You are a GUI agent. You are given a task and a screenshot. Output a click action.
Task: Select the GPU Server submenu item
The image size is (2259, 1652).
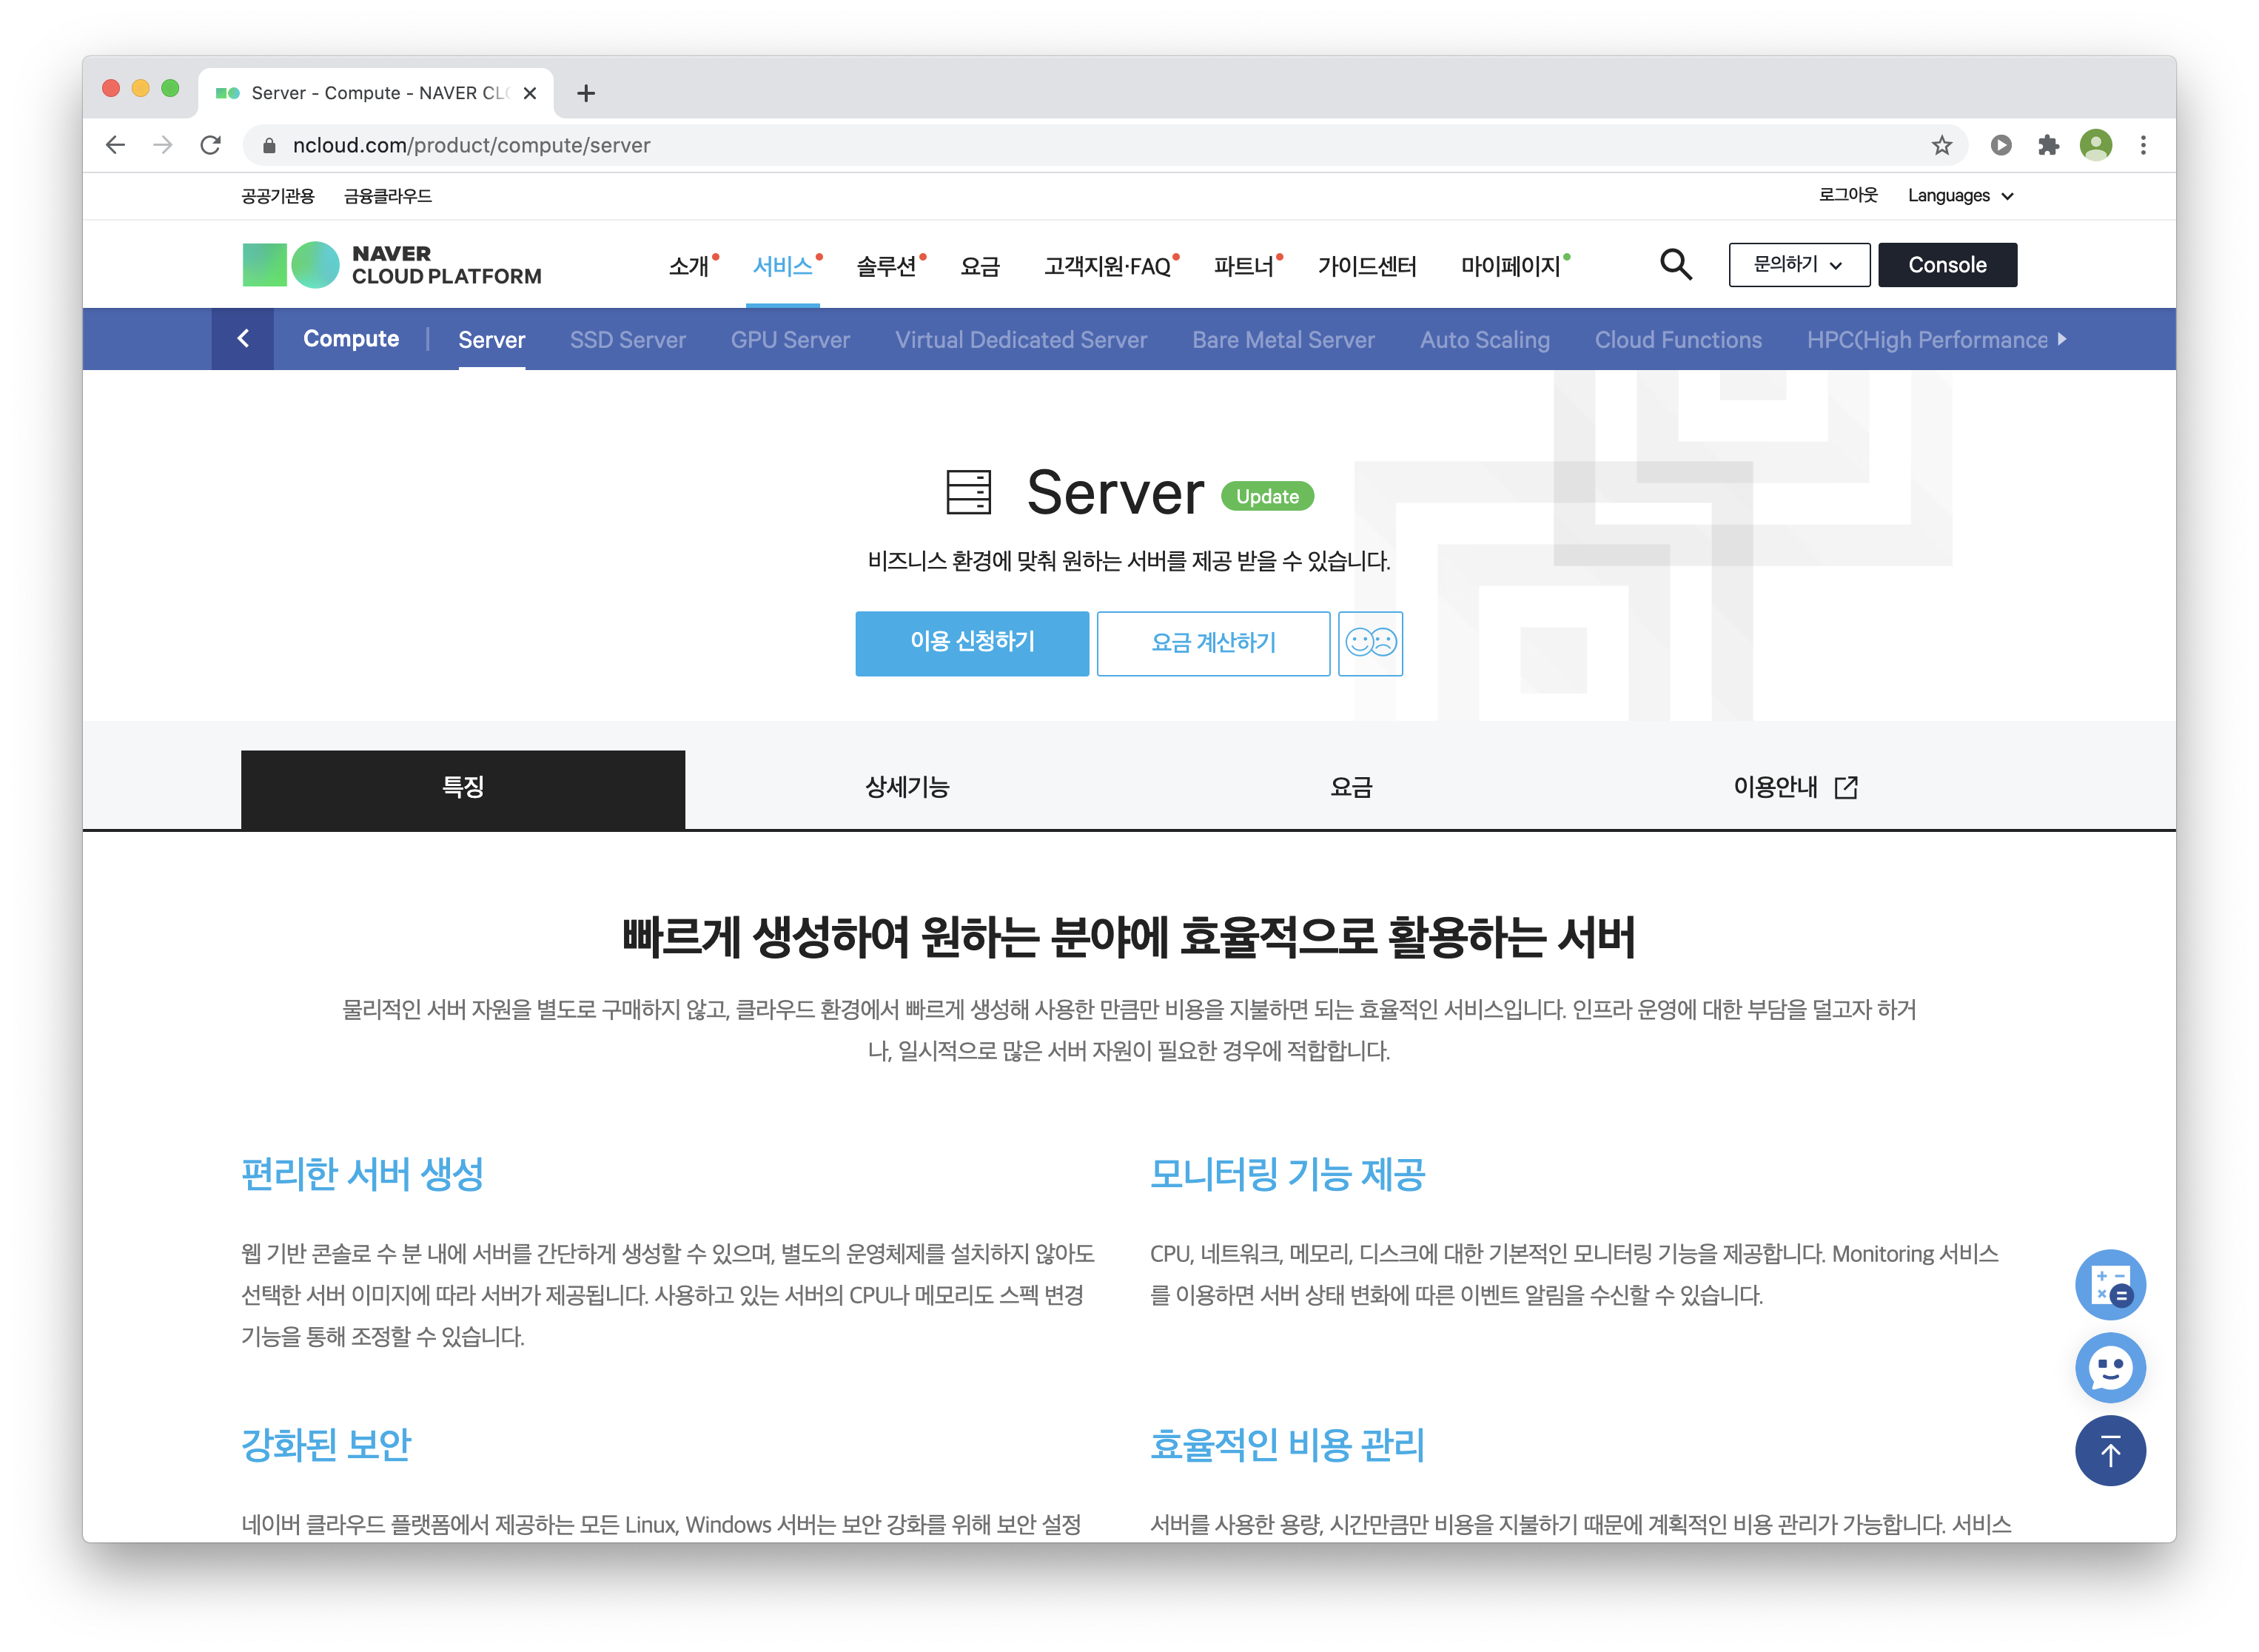(790, 340)
